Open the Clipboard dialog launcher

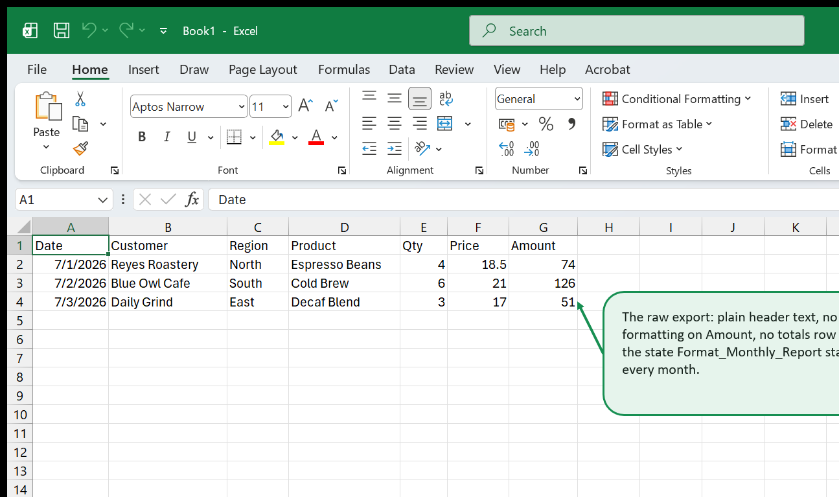click(x=115, y=170)
